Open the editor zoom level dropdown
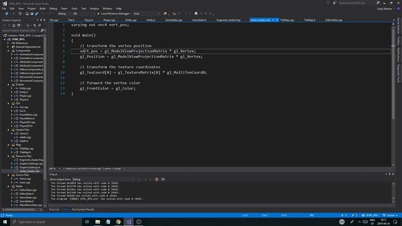 point(55,169)
